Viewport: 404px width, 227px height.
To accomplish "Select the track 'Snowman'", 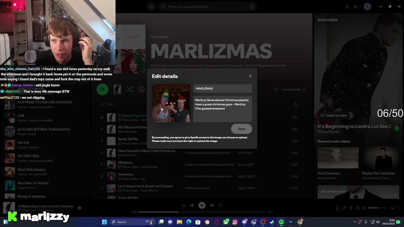I will [x=126, y=174].
